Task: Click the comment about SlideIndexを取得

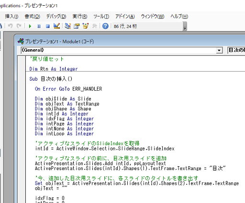Action: tap(87, 143)
